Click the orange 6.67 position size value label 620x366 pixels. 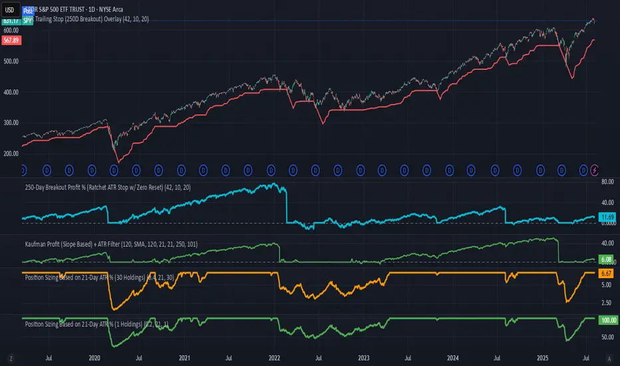tap(606, 274)
